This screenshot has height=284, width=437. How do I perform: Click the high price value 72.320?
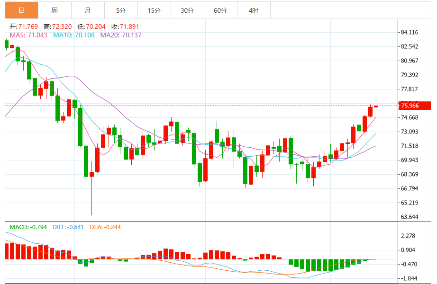pos(62,27)
